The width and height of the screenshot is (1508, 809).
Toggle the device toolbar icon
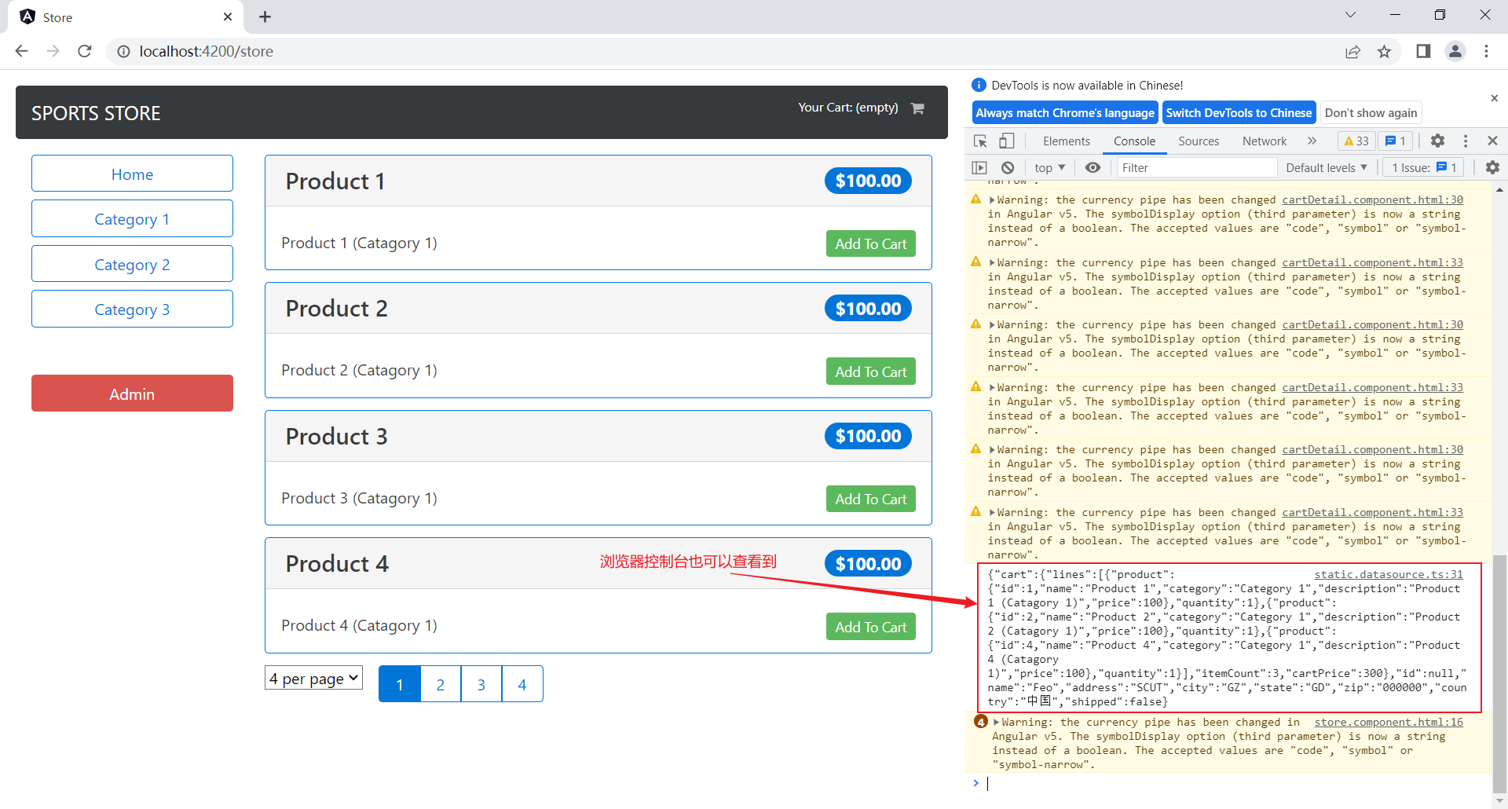coord(1007,141)
